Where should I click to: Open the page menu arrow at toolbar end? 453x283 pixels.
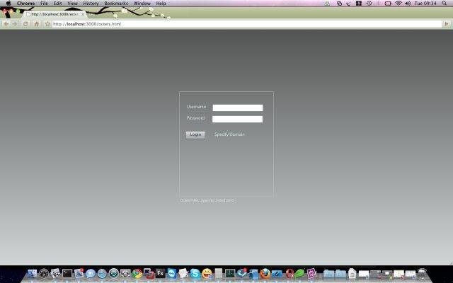tap(447, 24)
